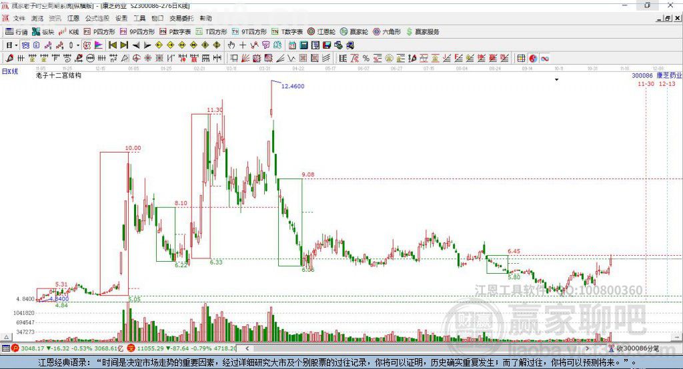The height and width of the screenshot is (369, 683).
Task: Restore the inner document window
Action: pyautogui.click(x=668, y=18)
